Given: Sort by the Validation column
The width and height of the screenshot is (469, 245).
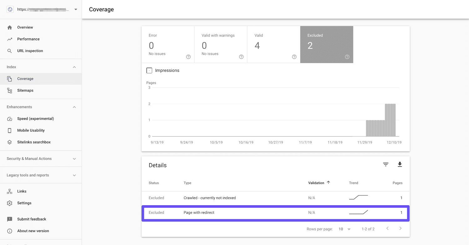Looking at the screenshot, I should coord(316,183).
